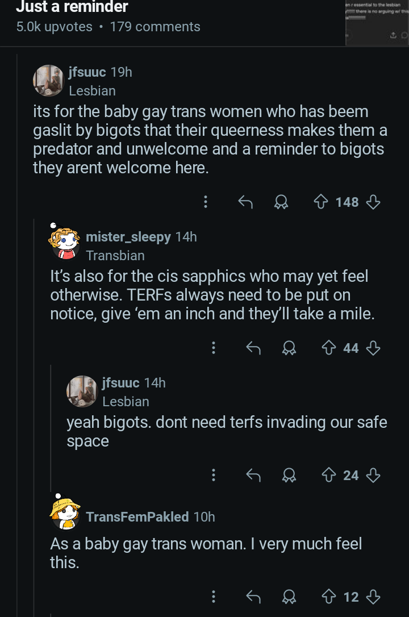409x617 pixels.
Task: Open the 'Just a reminder' post title
Action: coord(72,7)
